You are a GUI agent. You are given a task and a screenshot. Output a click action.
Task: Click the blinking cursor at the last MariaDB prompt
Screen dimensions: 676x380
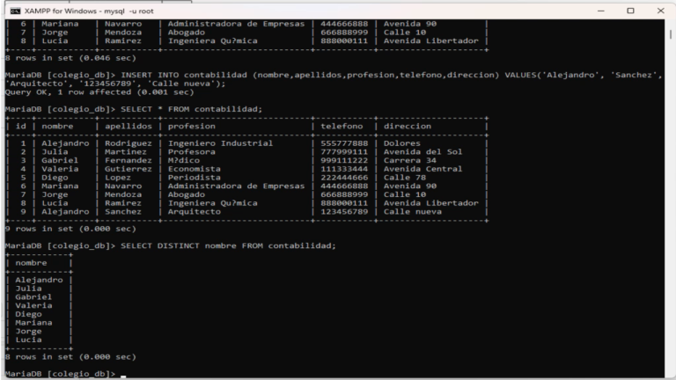123,376
